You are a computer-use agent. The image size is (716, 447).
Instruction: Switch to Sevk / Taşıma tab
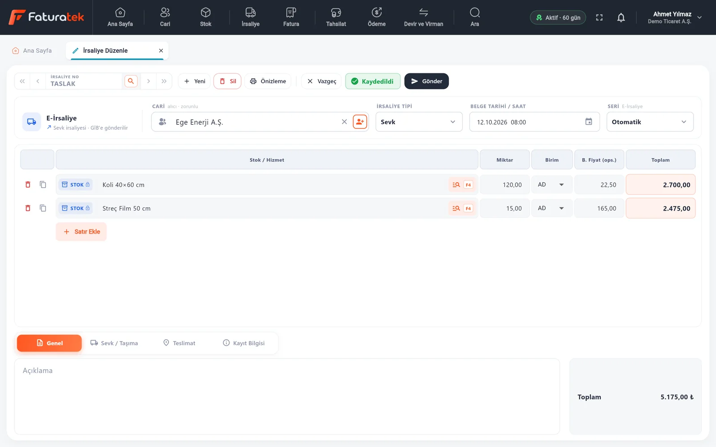click(114, 343)
